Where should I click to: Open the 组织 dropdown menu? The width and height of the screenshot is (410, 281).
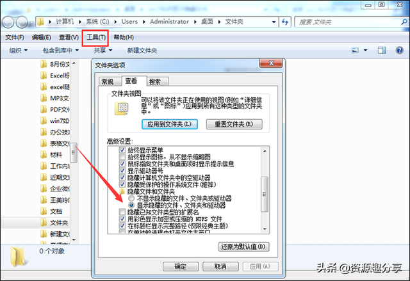[19, 50]
